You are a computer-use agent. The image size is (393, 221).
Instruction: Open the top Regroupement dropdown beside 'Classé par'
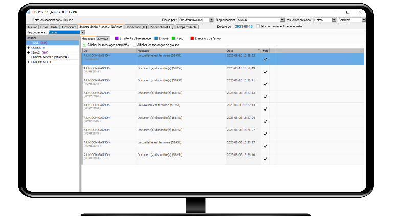(282, 20)
